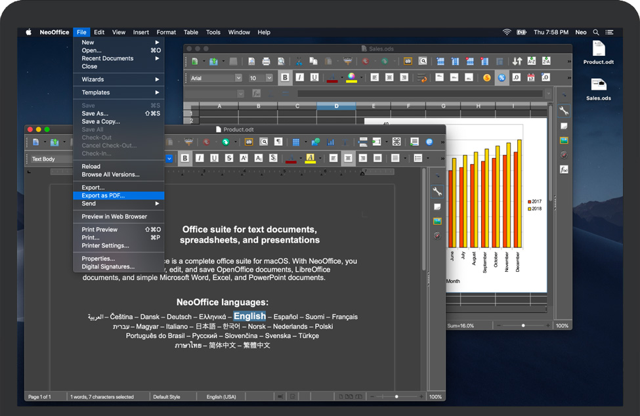Open the Insert menu in menu bar
640x416 pixels.
(x=140, y=32)
